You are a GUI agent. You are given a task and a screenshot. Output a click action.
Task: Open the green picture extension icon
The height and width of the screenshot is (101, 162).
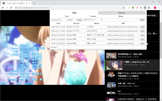[x=133, y=8]
